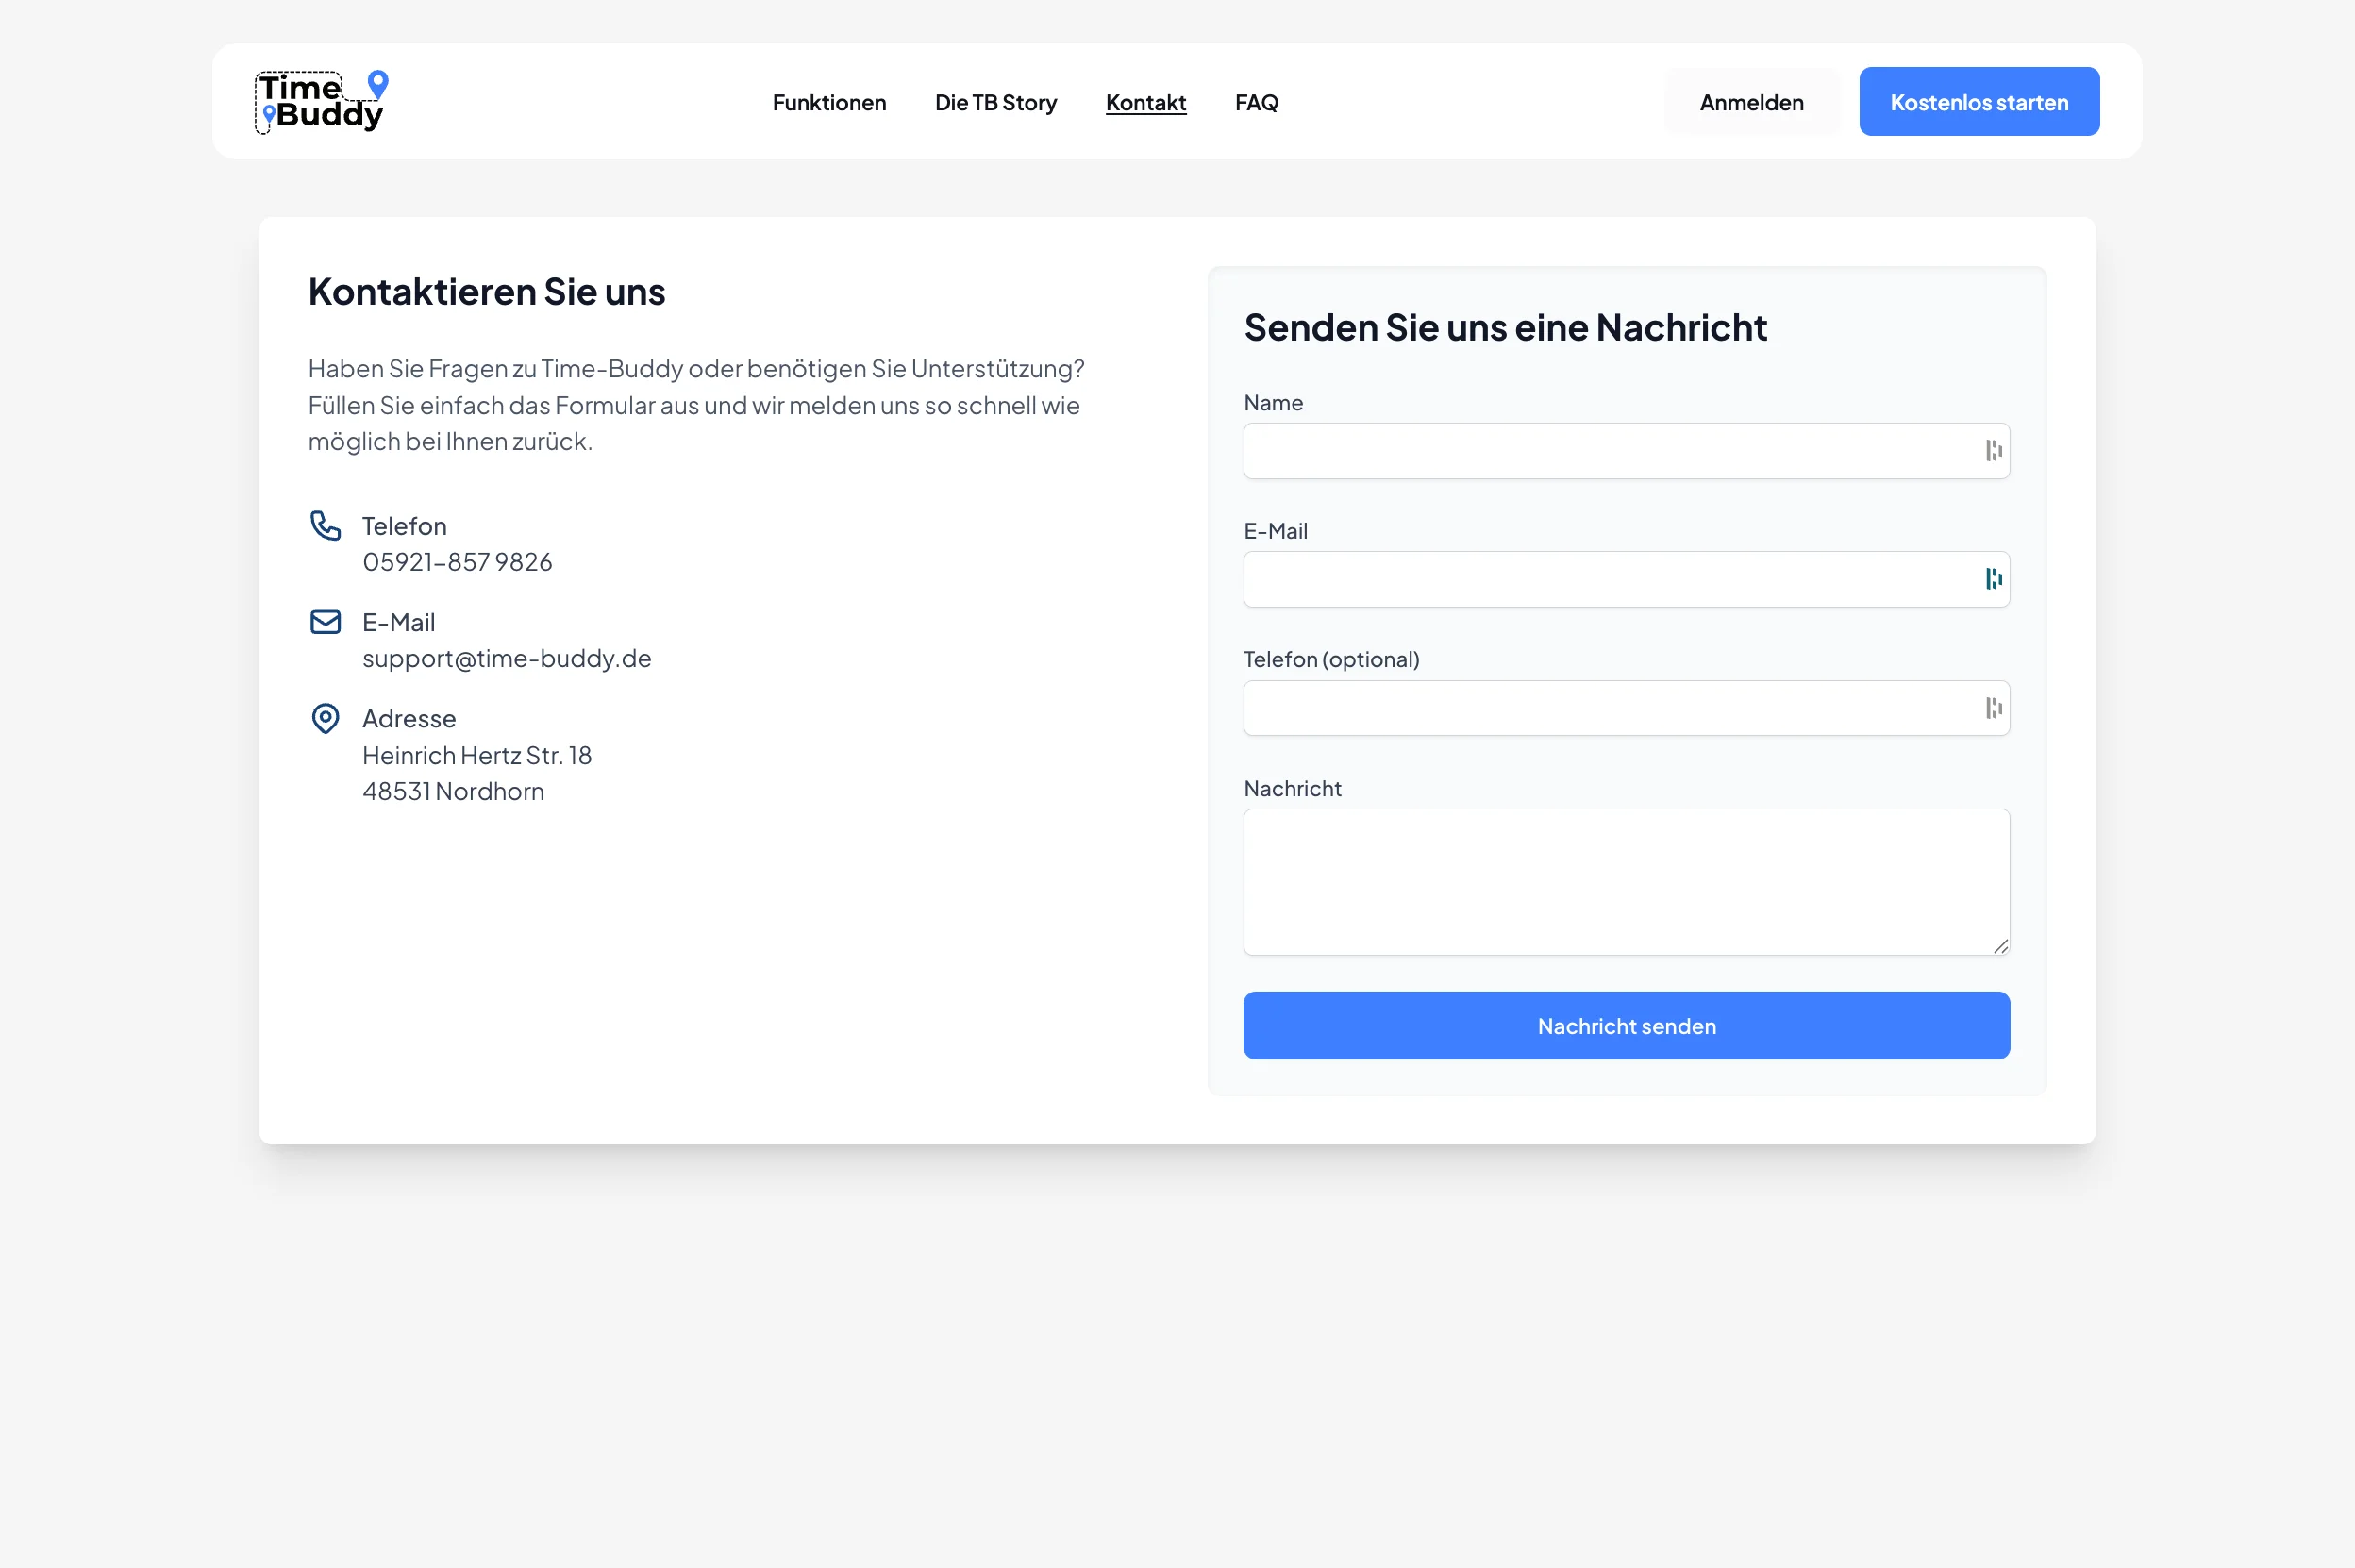Go to Die TB Story page
This screenshot has width=2355, height=1568.
(x=995, y=102)
